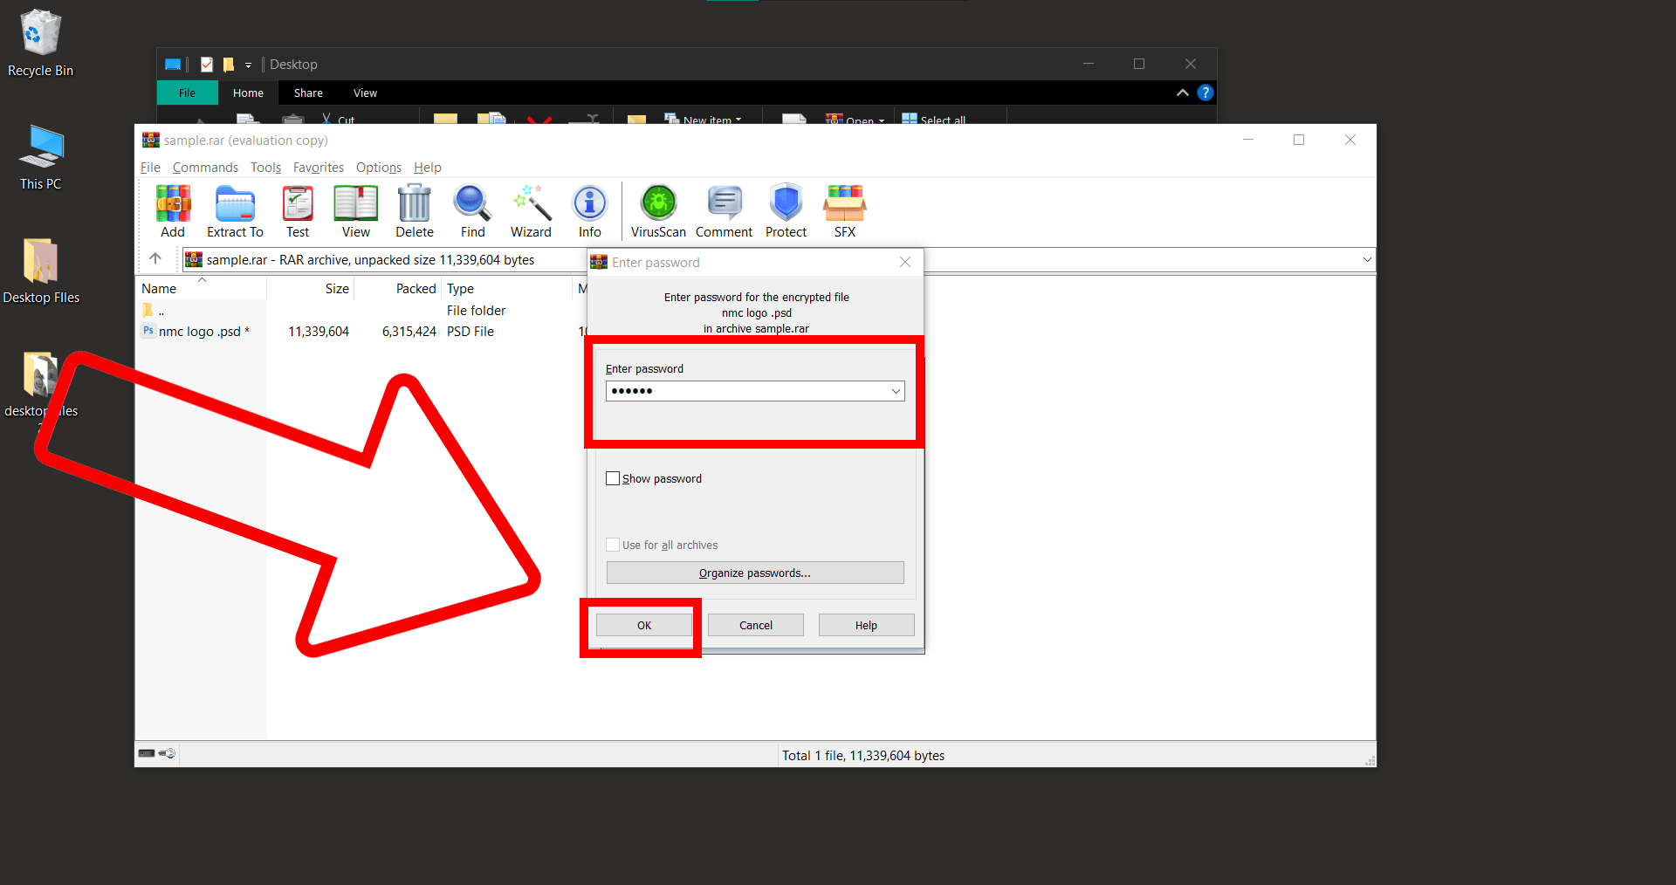Screen dimensions: 1676x885
Task: Expand the archive path address dropdown
Action: pos(1366,259)
